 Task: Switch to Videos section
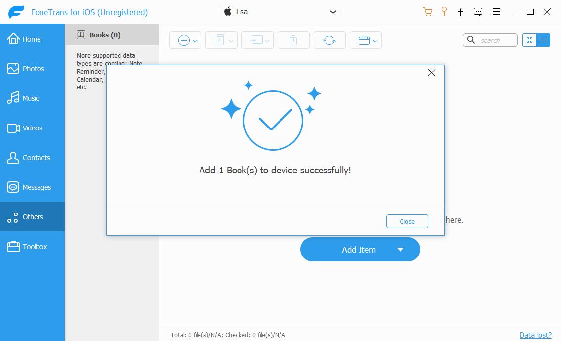pyautogui.click(x=32, y=128)
